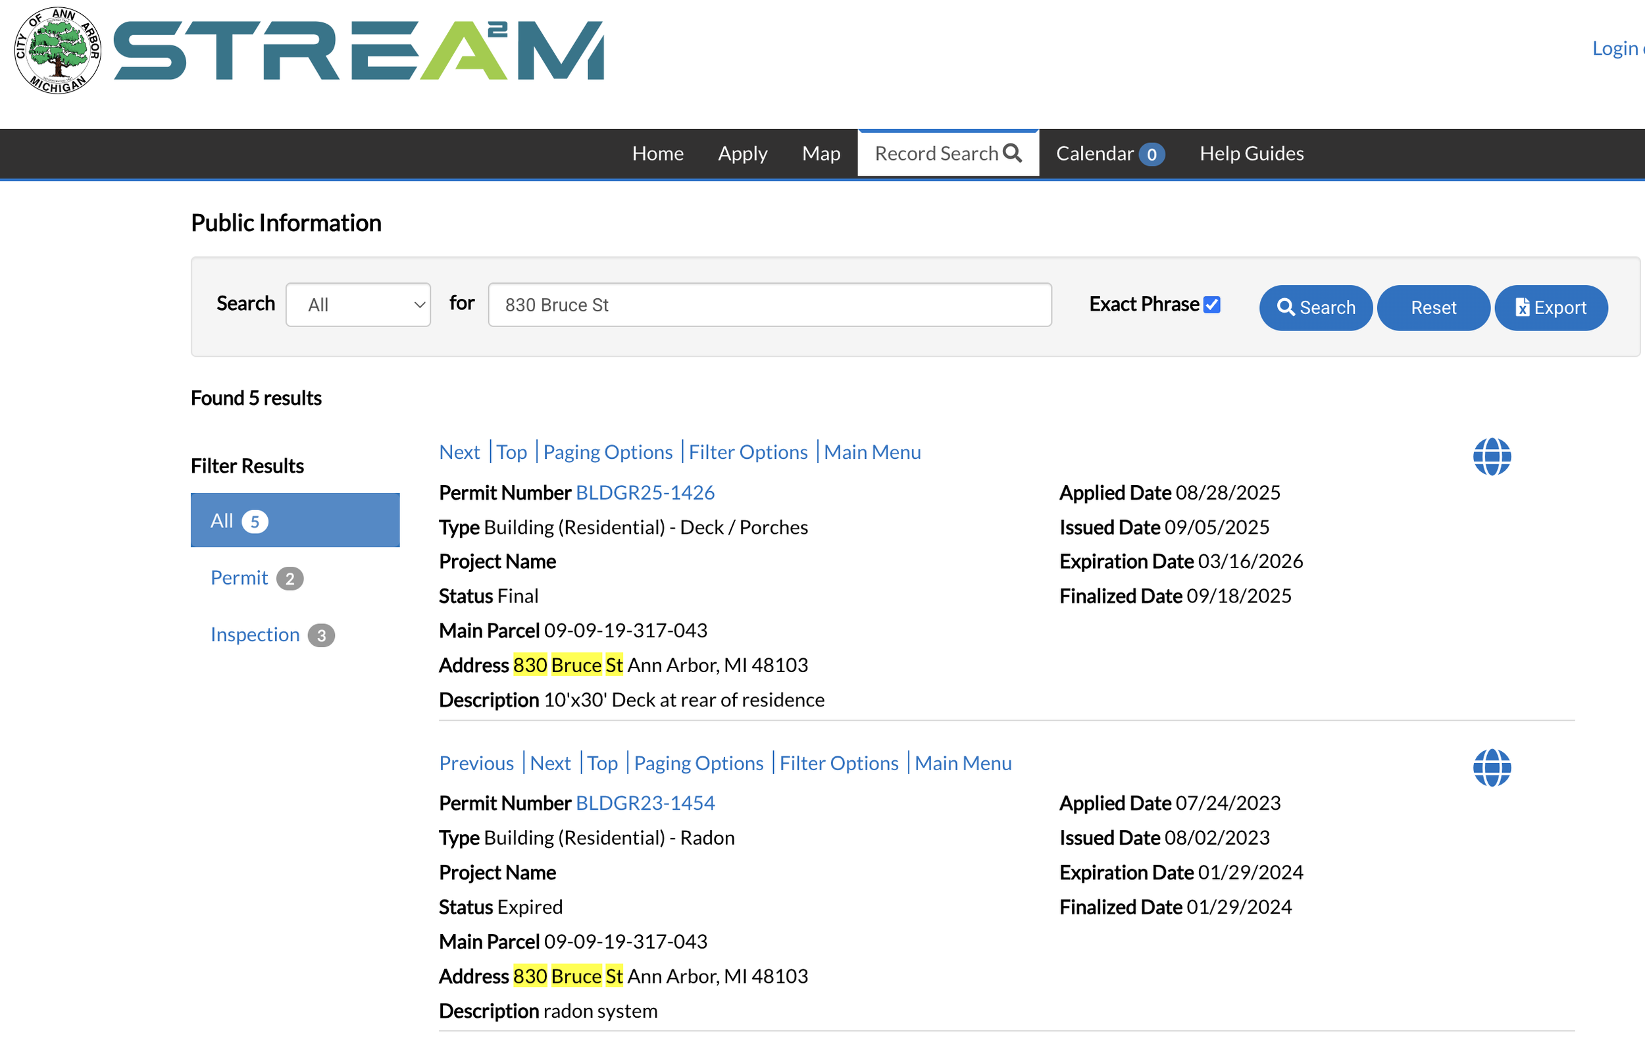
Task: Open Paging Options in the first result
Action: coord(607,452)
